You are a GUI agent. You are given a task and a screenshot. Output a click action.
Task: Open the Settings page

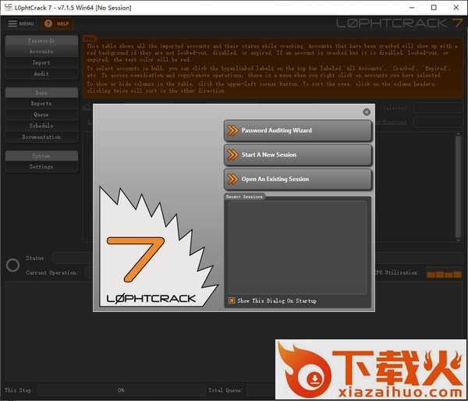(41, 167)
